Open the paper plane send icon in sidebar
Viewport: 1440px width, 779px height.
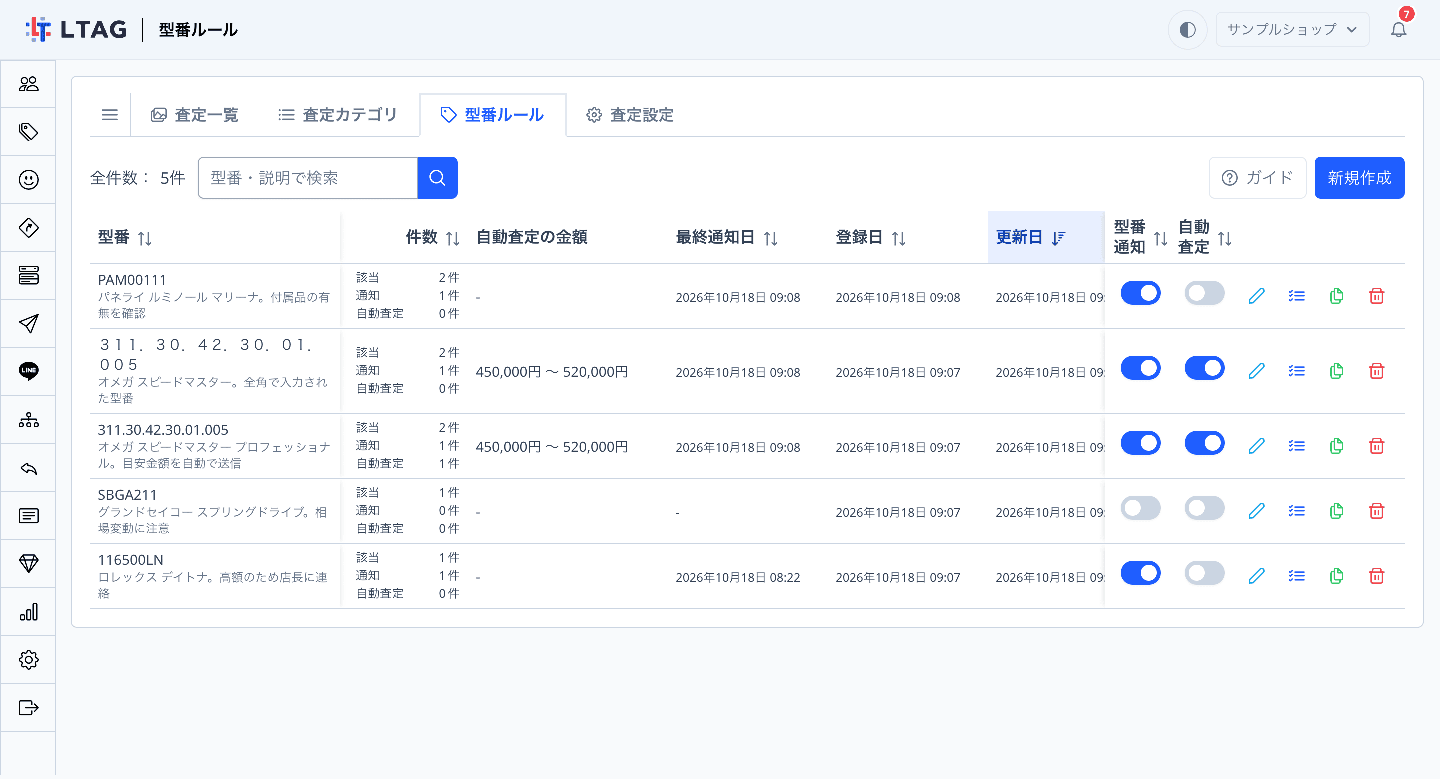28,323
